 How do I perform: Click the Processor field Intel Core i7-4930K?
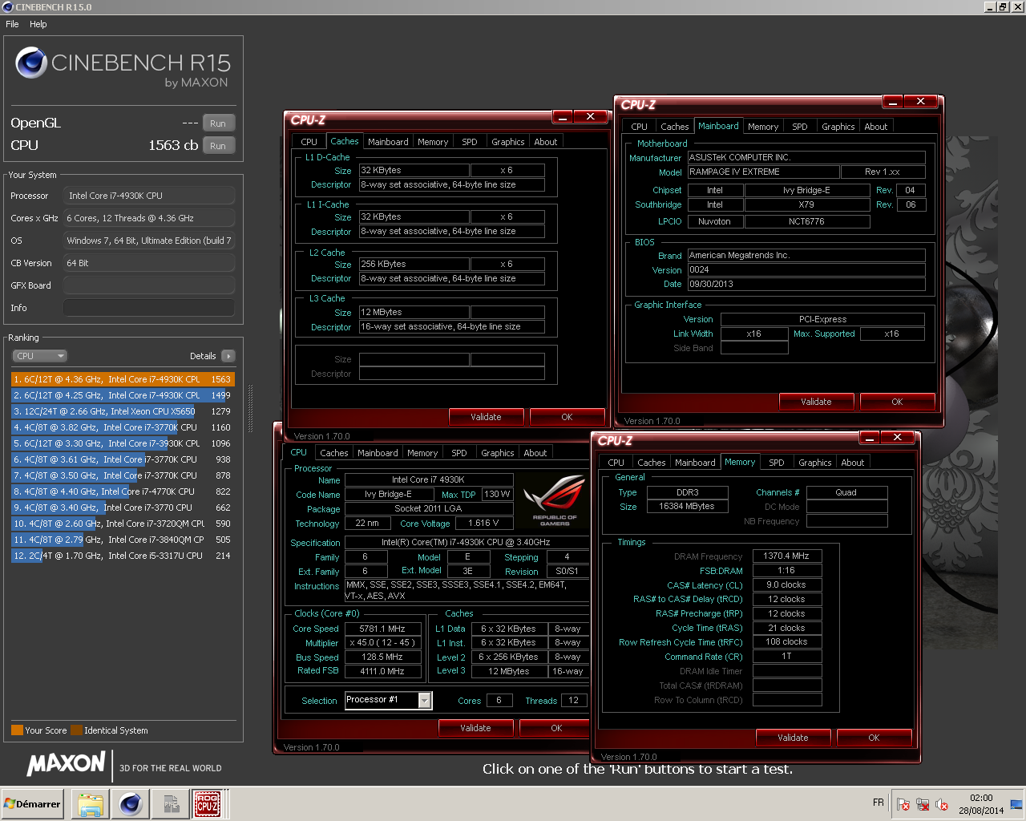149,196
